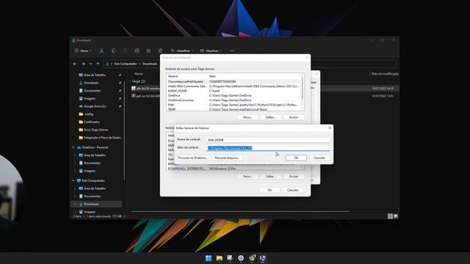This screenshot has width=470, height=264.
Task: Open the See more ellipsis menu in the Explorer toolbar
Action: [232, 51]
